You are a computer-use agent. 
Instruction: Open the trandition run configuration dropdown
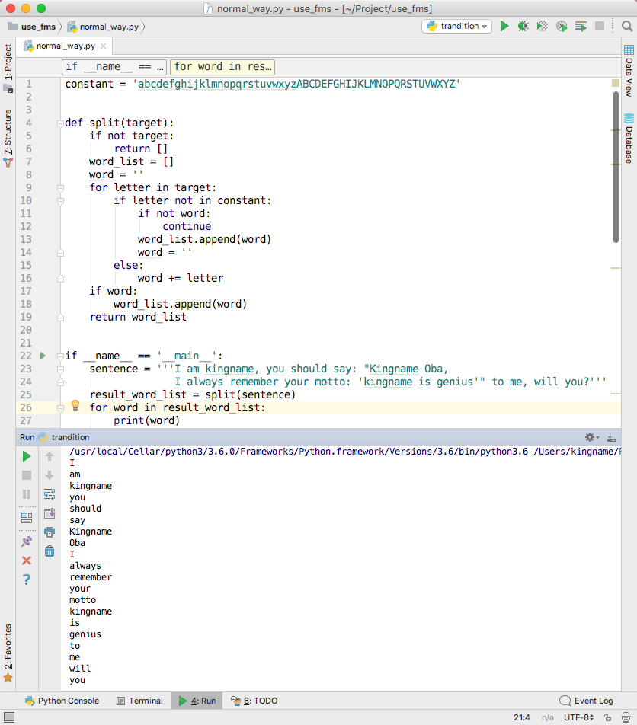pos(456,27)
